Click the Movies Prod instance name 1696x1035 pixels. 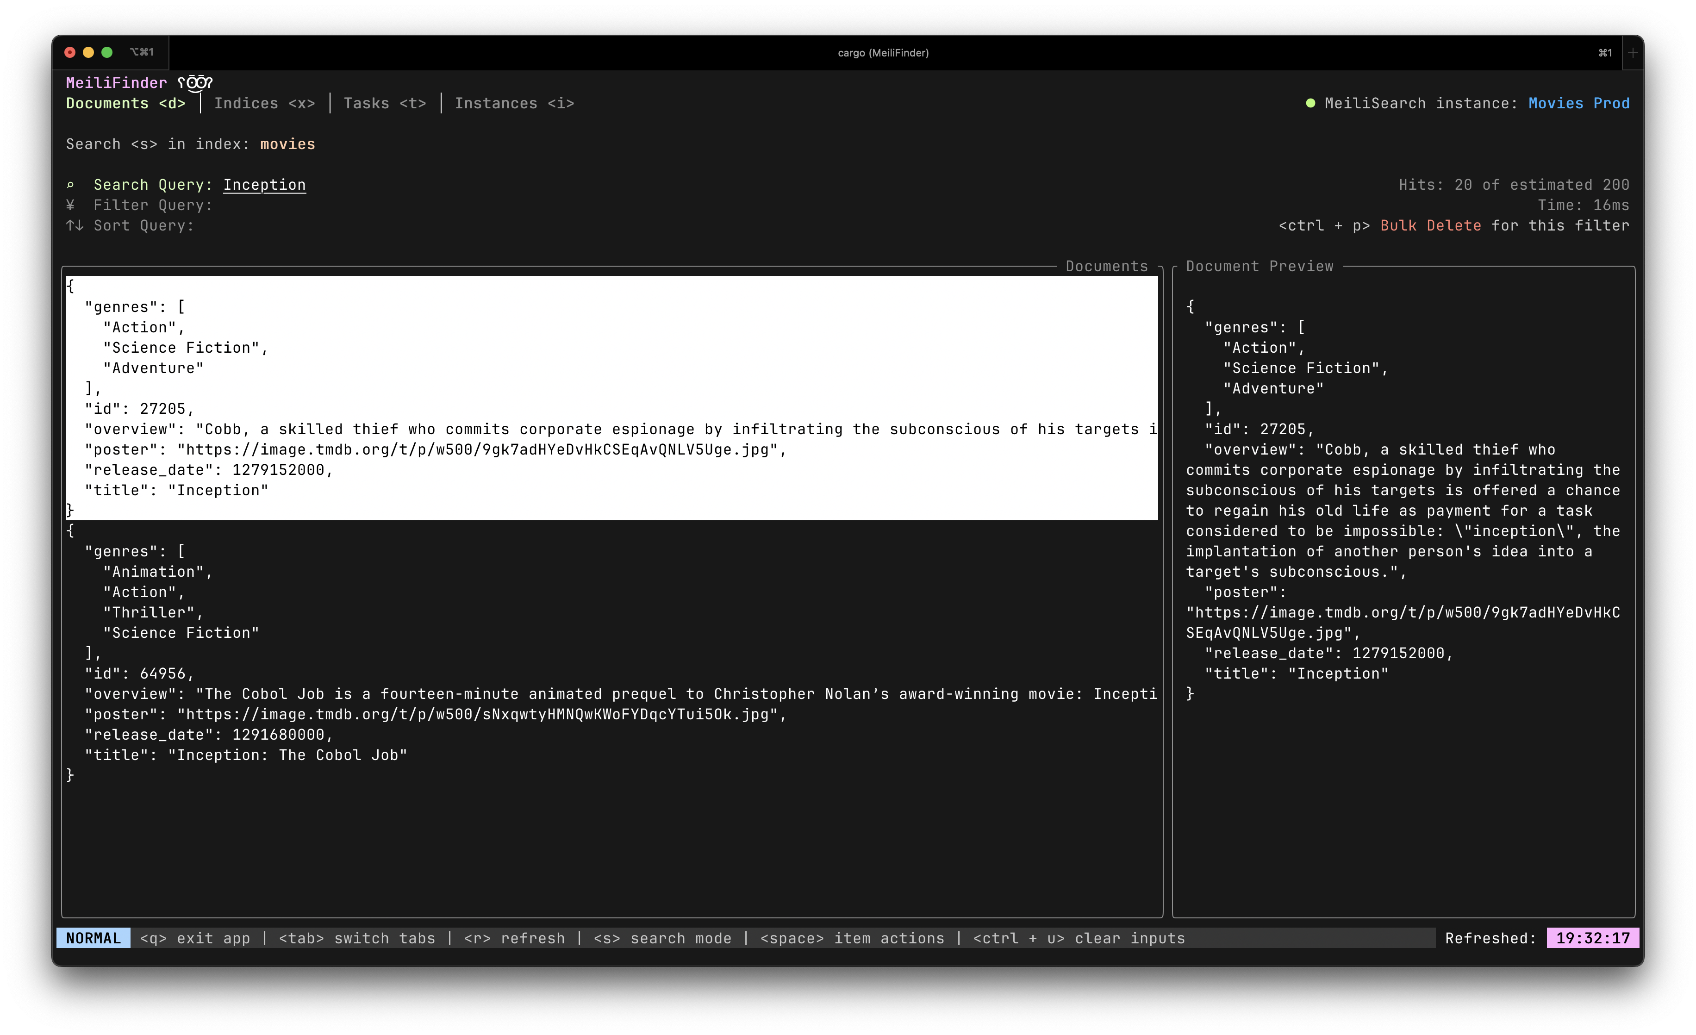[1578, 103]
